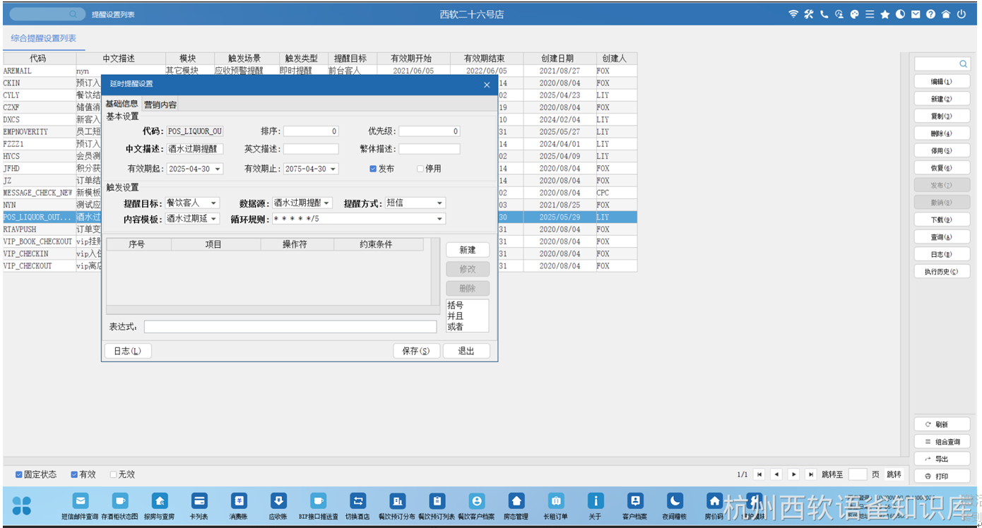Viewport: 982px width, 528px height.
Task: Toggle the 停用 checkbox in the dialog
Action: [420, 169]
